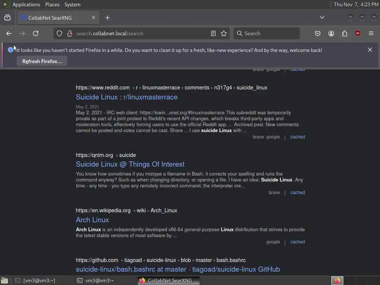Dismiss the Firefox refresh notification bar

point(370,50)
